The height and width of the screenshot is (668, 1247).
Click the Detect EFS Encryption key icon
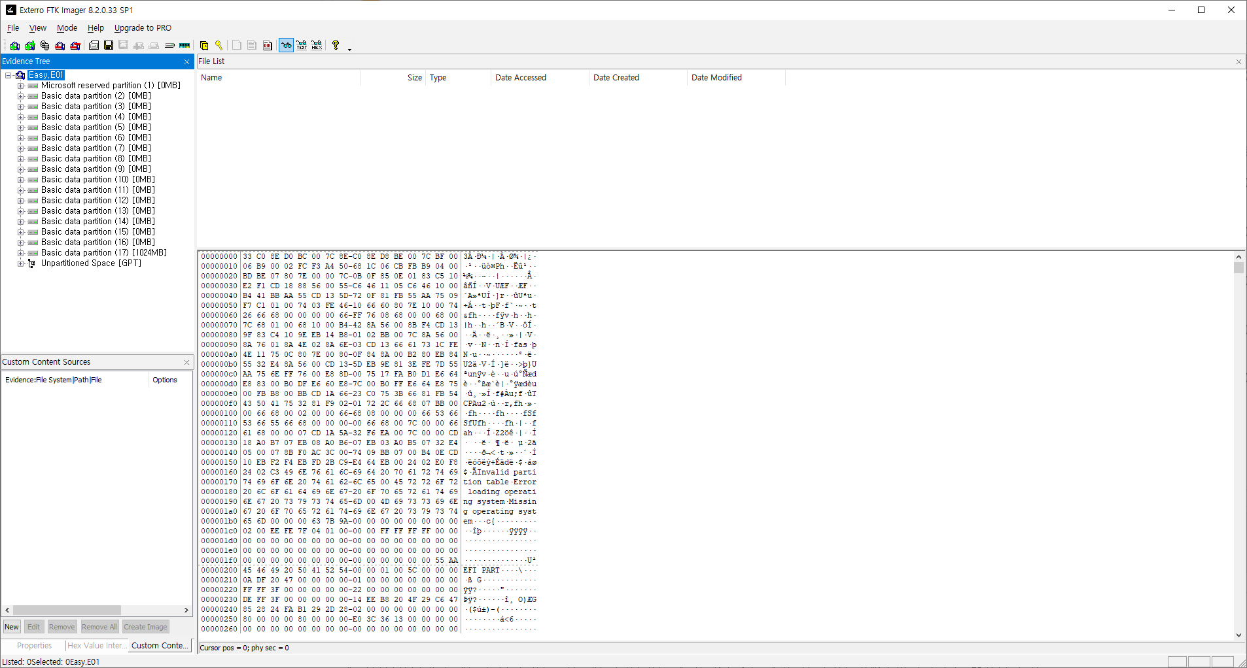pos(219,46)
